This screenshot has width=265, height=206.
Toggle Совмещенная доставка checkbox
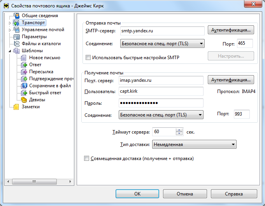(x=86, y=158)
